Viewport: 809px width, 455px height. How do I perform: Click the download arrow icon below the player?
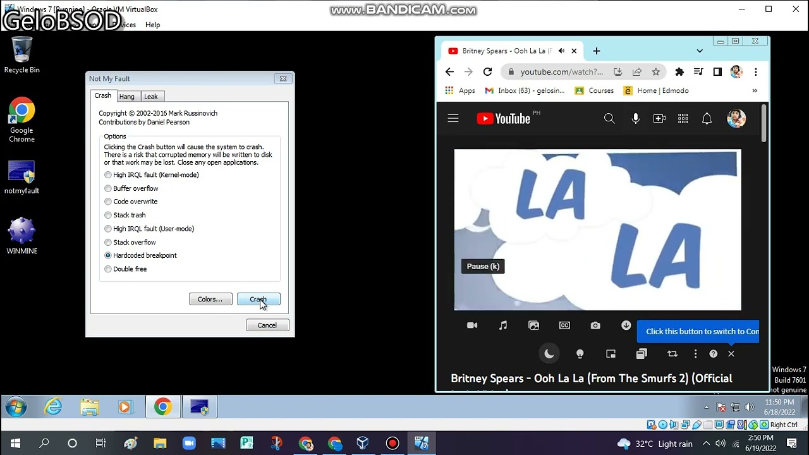(626, 325)
